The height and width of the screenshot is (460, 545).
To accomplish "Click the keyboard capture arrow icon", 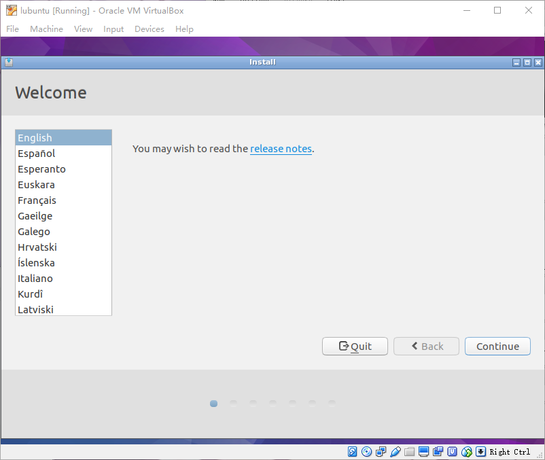I will point(480,452).
